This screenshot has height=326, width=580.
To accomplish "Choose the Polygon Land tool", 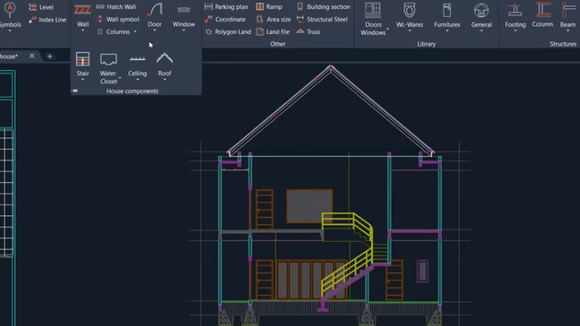I will tap(228, 32).
